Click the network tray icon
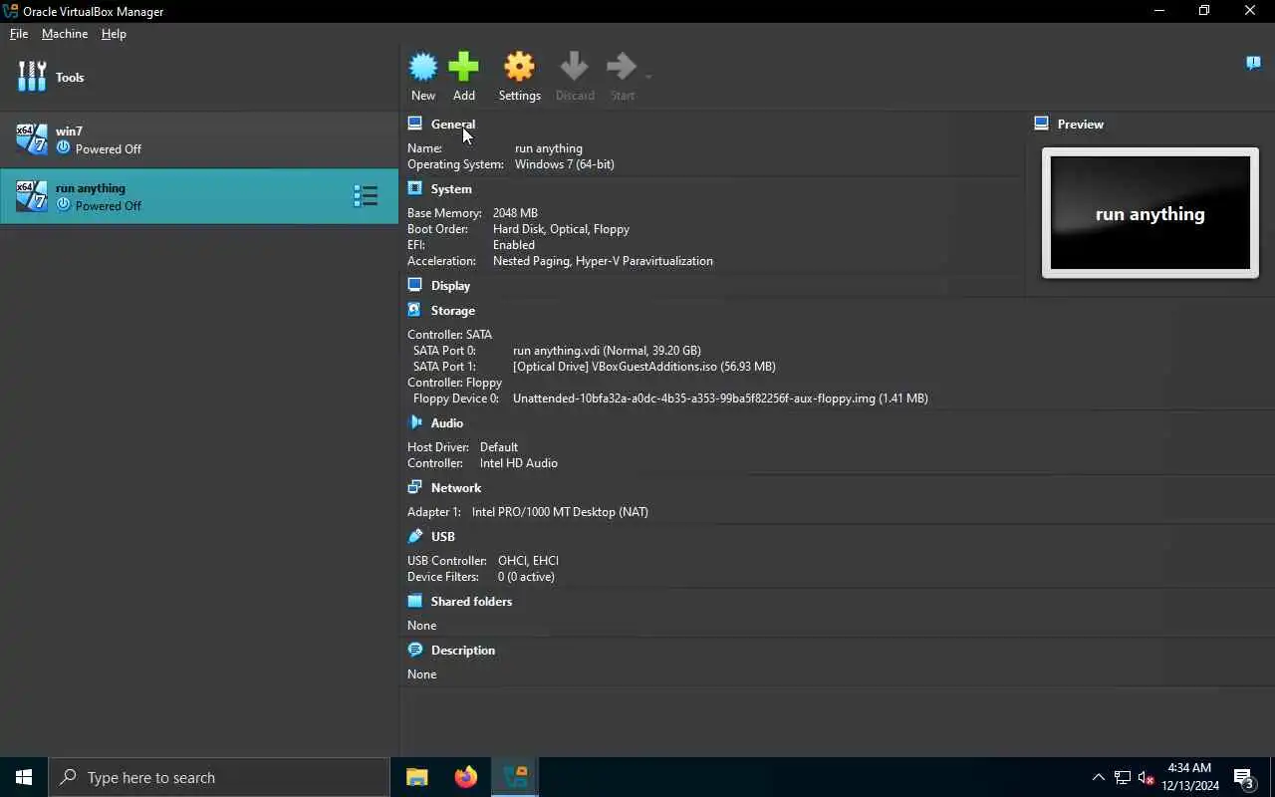This screenshot has width=1275, height=797. (x=1122, y=777)
